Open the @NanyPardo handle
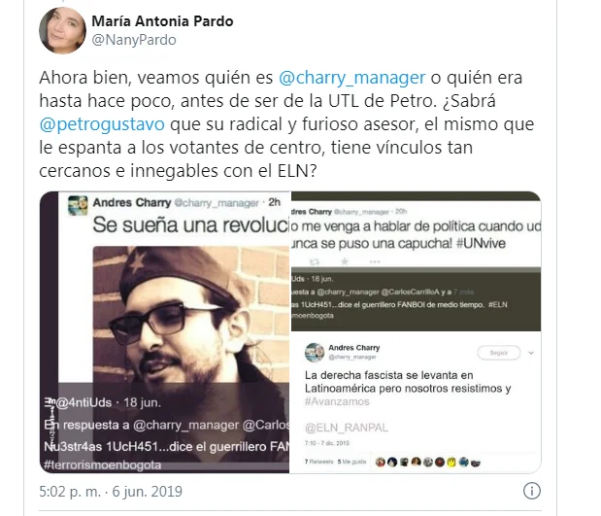The width and height of the screenshot is (601, 516). [134, 40]
